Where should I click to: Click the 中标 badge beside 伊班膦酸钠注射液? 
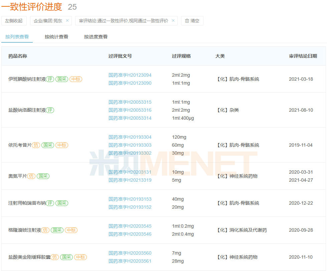pos(76,79)
